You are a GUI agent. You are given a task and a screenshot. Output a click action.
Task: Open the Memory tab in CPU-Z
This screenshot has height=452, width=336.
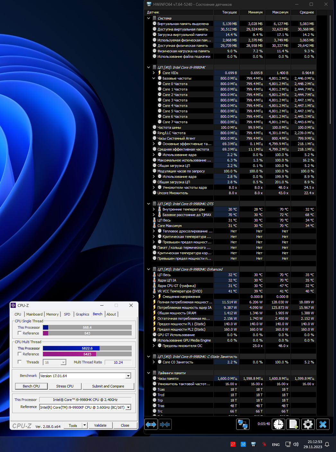(52, 314)
